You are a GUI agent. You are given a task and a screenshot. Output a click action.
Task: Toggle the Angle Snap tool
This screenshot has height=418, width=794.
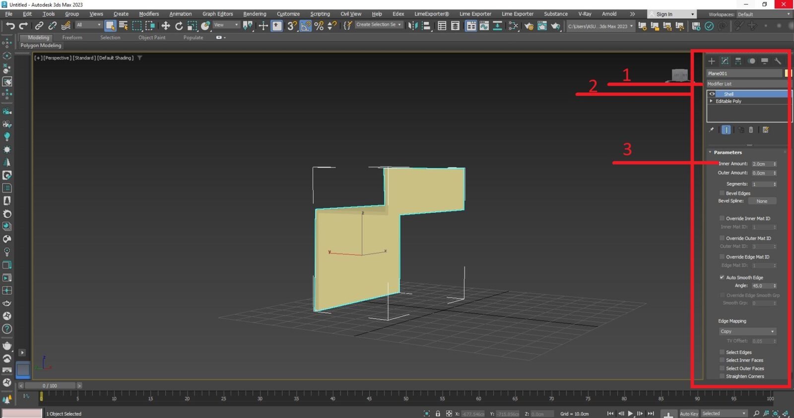pyautogui.click(x=306, y=26)
